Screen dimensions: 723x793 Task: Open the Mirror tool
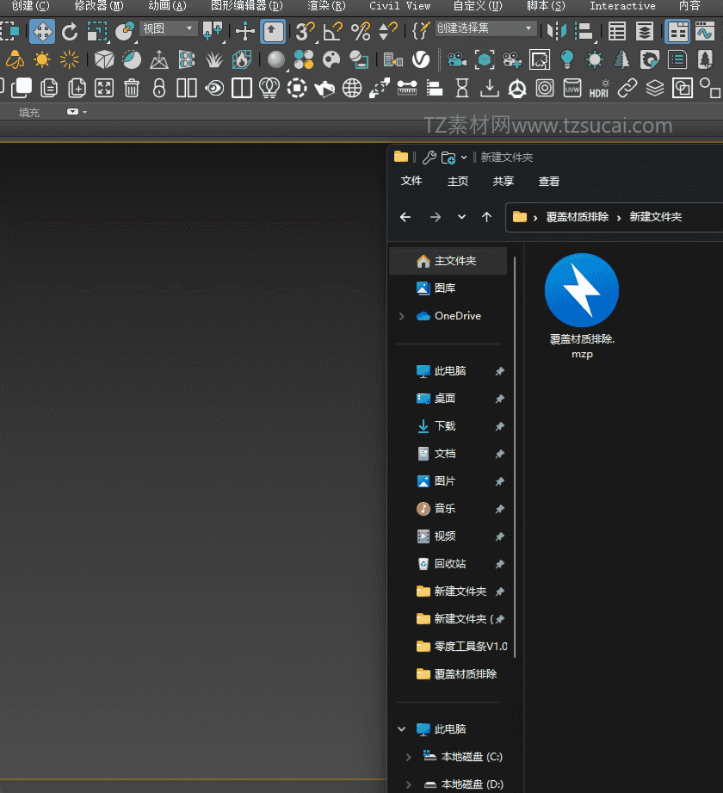tap(558, 32)
